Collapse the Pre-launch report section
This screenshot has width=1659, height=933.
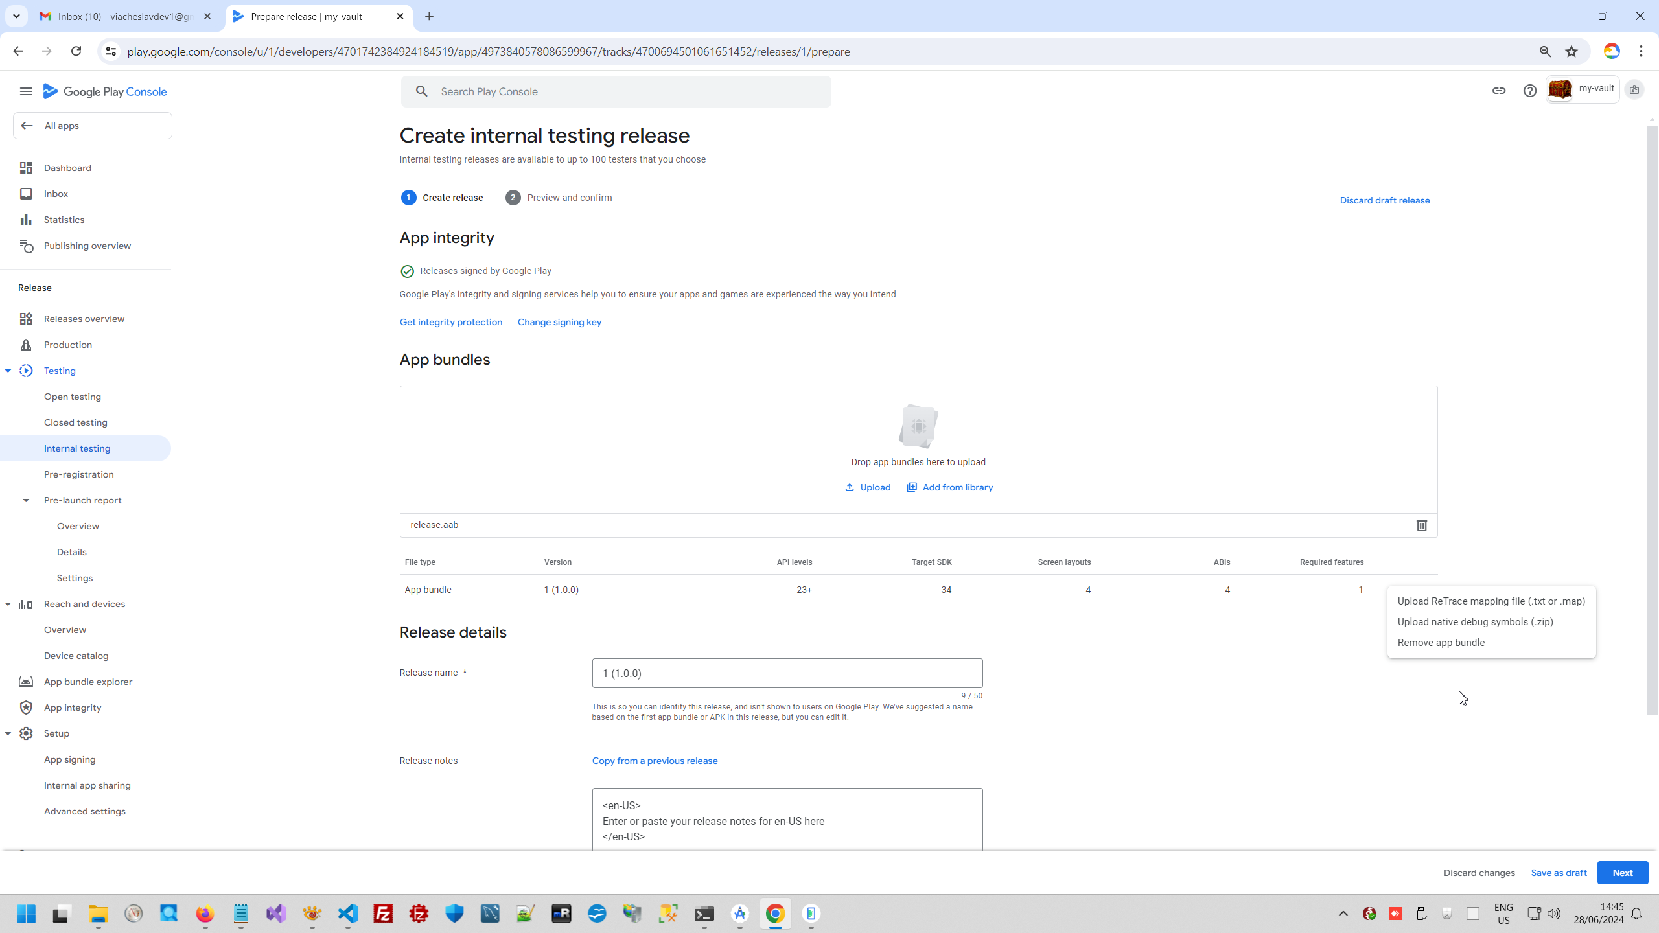[26, 500]
